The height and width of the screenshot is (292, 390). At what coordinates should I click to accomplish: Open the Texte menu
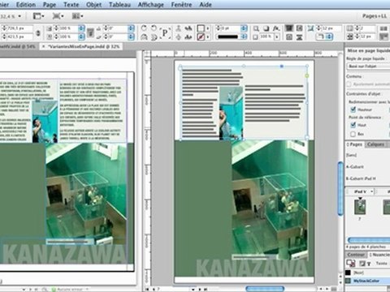point(71,4)
